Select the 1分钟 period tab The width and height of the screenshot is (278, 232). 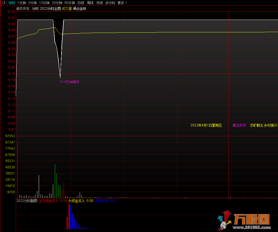tap(22, 3)
